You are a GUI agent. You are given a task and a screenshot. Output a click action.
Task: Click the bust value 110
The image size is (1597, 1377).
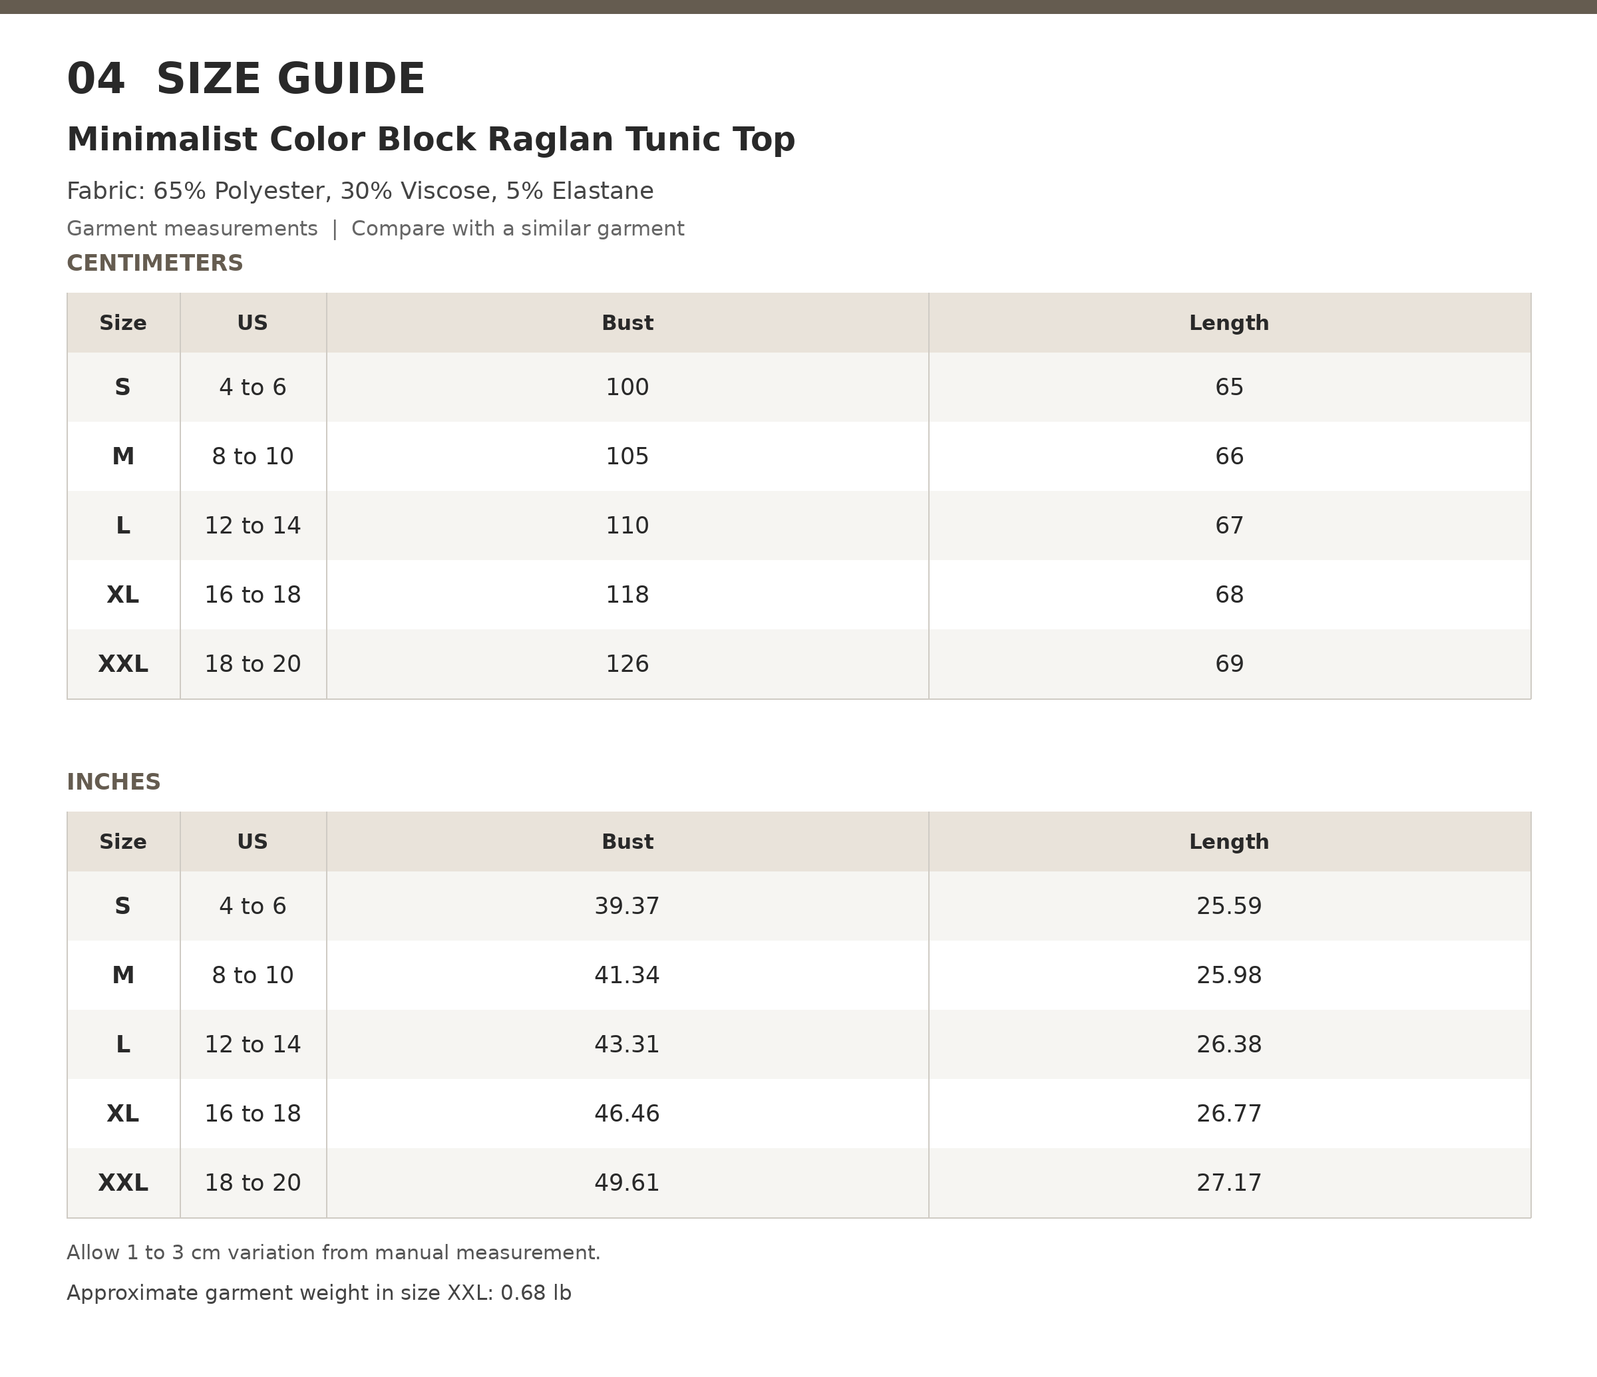627,526
